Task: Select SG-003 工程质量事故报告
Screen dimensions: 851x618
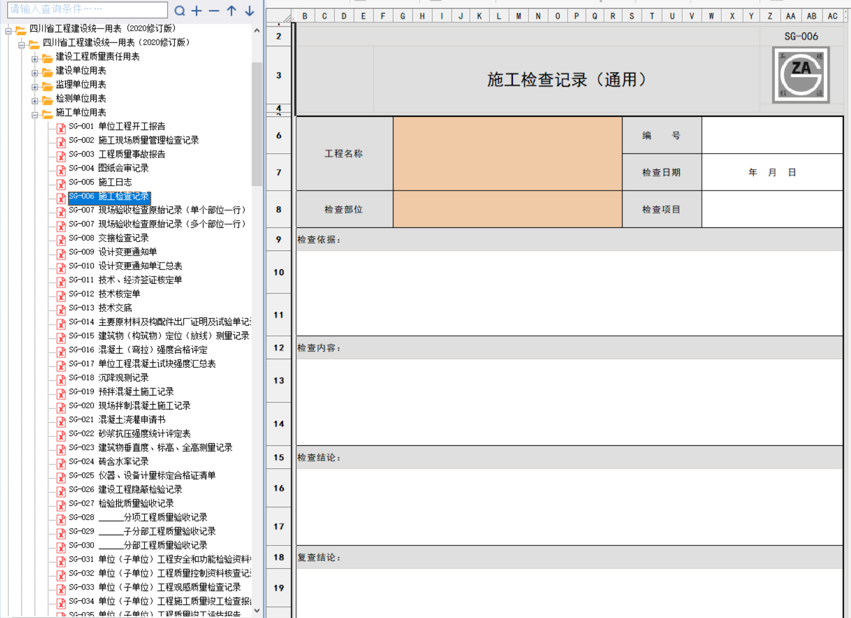Action: 117,154
